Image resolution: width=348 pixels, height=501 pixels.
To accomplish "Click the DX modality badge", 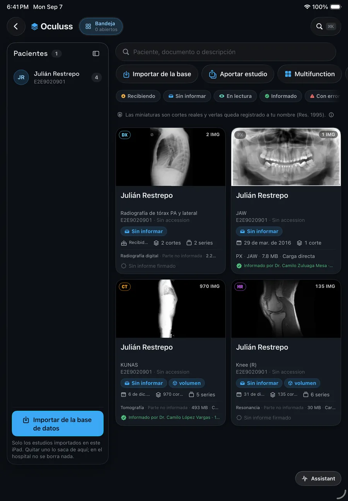I will point(125,135).
